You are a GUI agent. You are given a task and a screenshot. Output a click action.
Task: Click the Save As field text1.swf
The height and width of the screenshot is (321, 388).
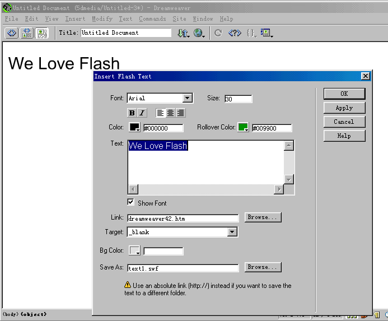pyautogui.click(x=183, y=268)
